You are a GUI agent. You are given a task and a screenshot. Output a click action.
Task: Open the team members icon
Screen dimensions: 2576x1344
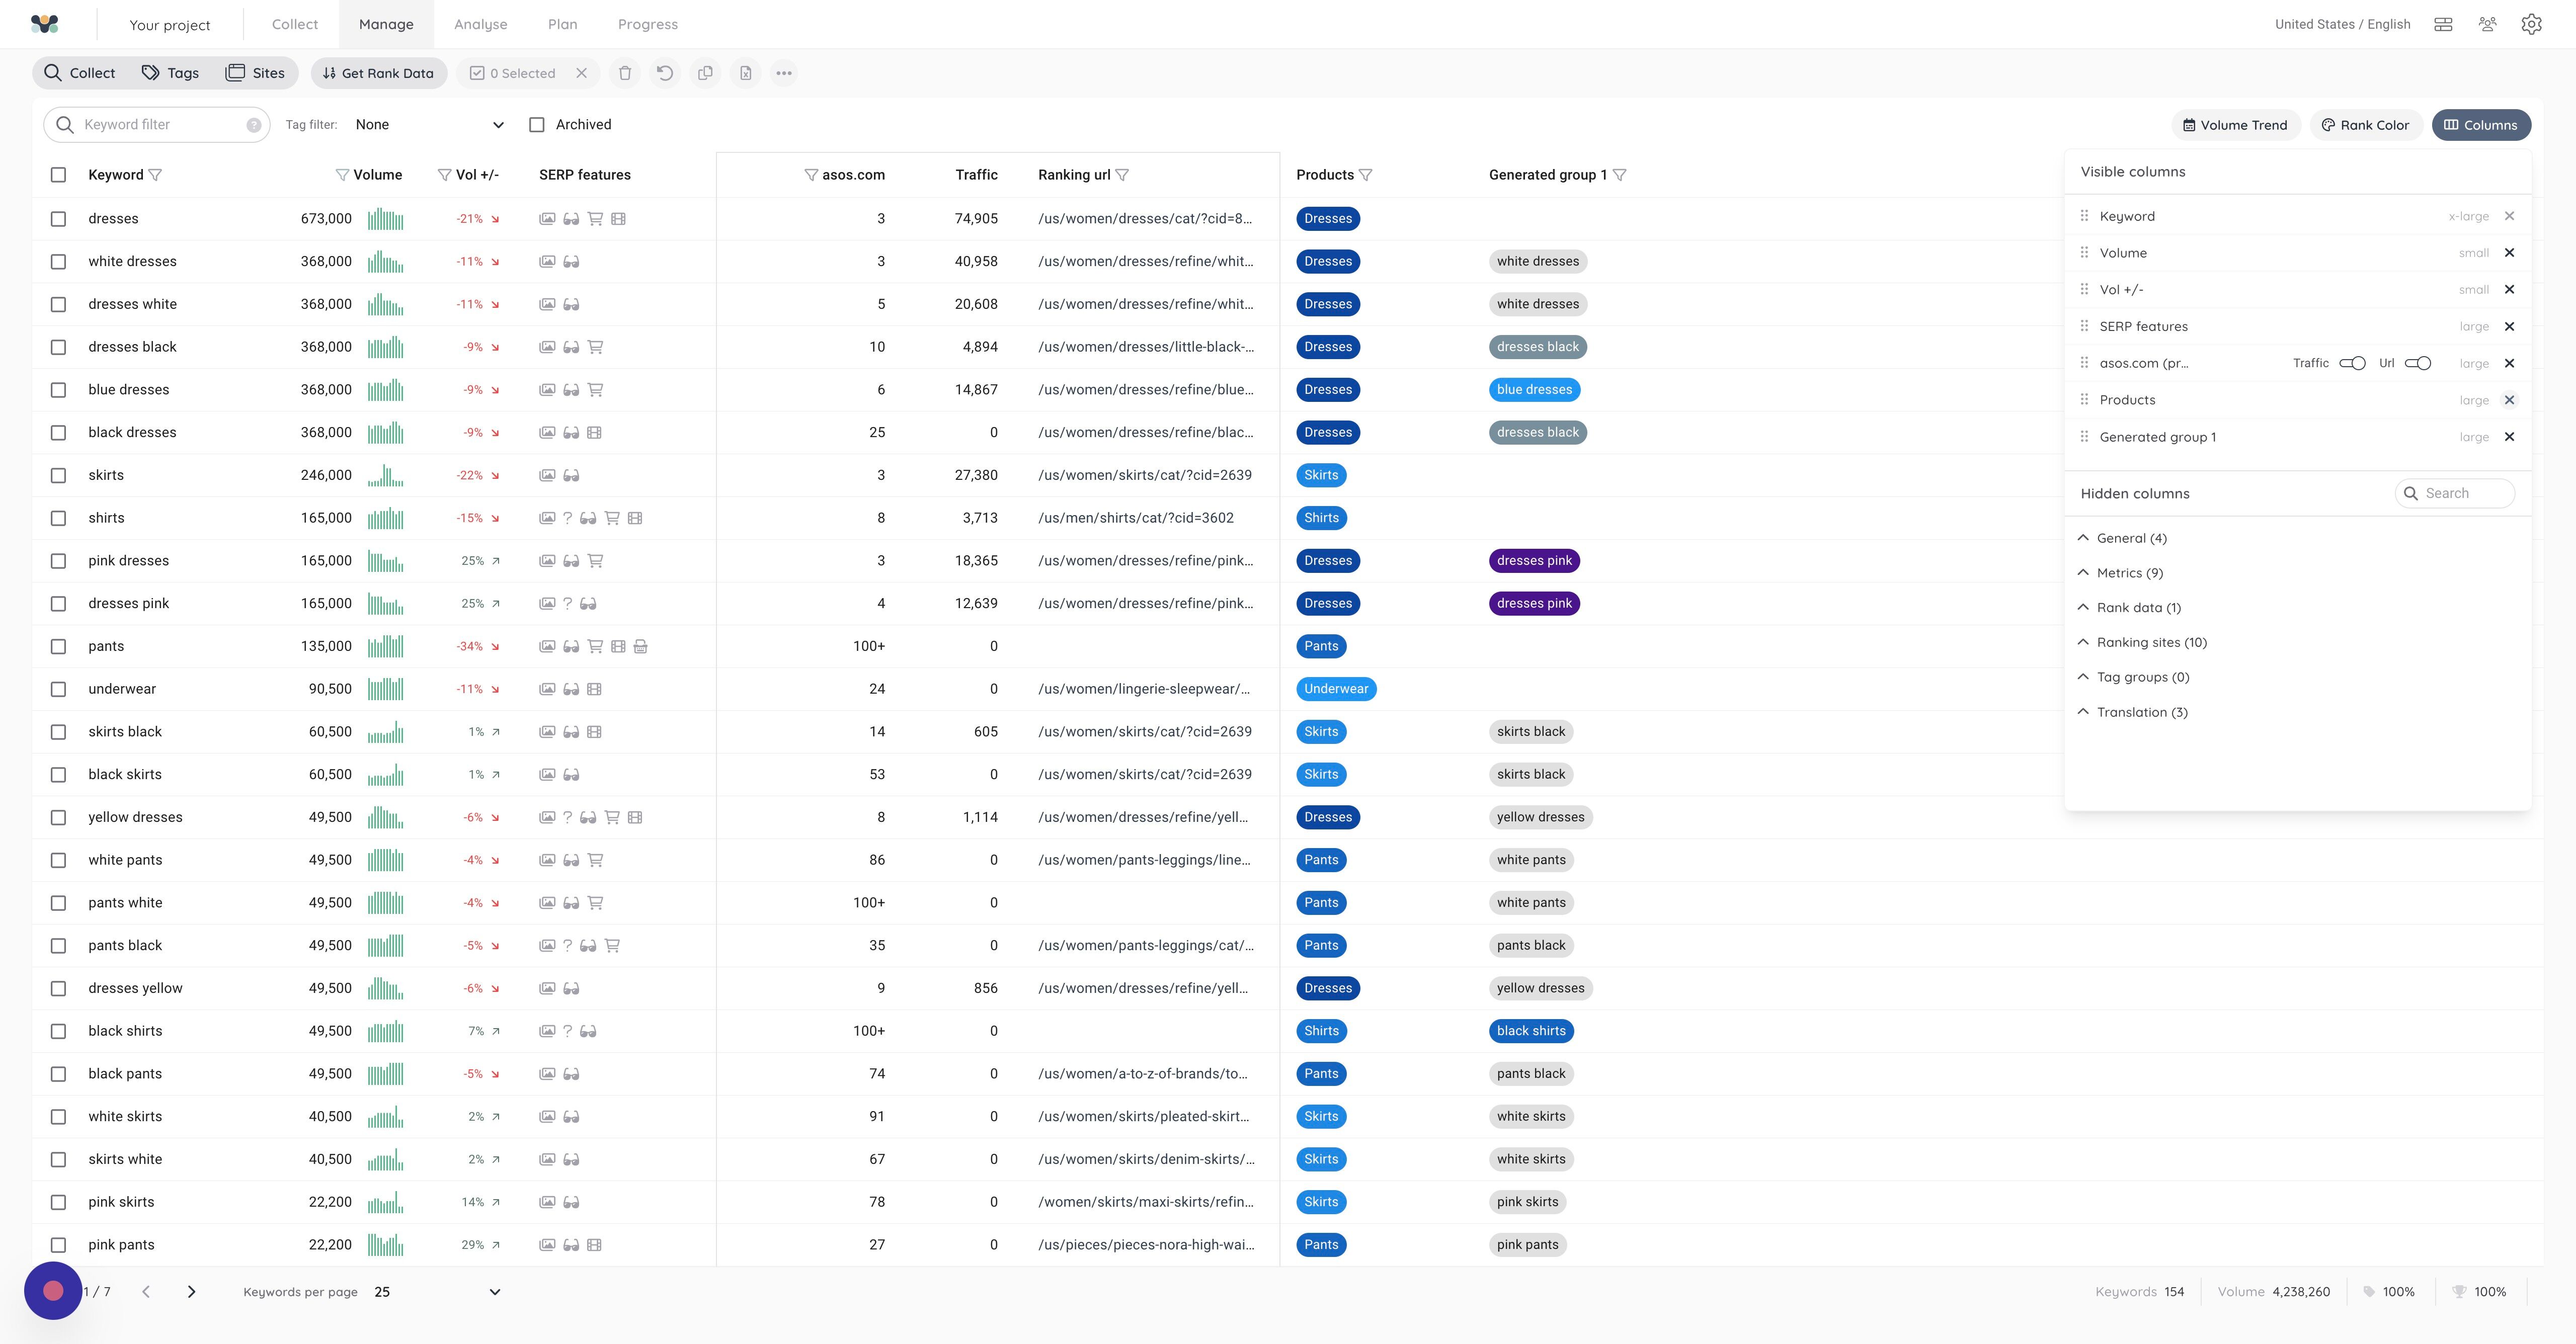click(x=2487, y=24)
